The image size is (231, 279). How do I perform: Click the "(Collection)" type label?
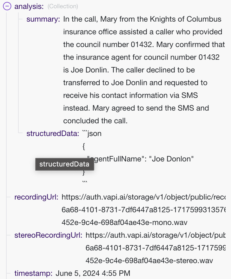63,6
